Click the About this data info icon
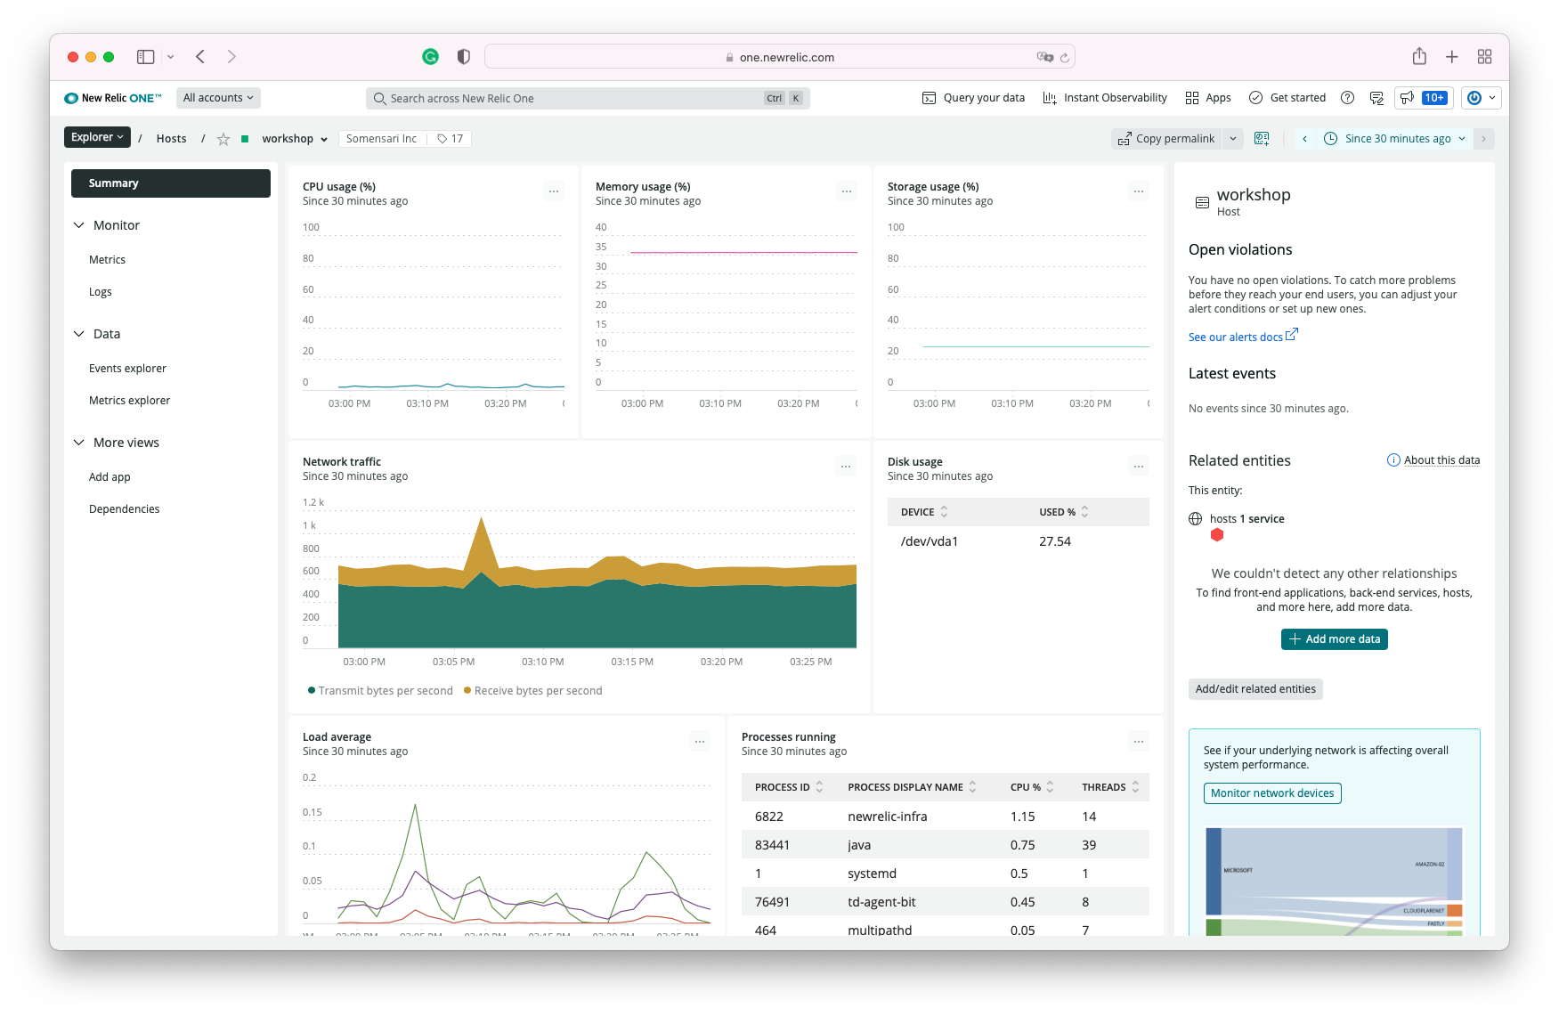 click(1393, 460)
